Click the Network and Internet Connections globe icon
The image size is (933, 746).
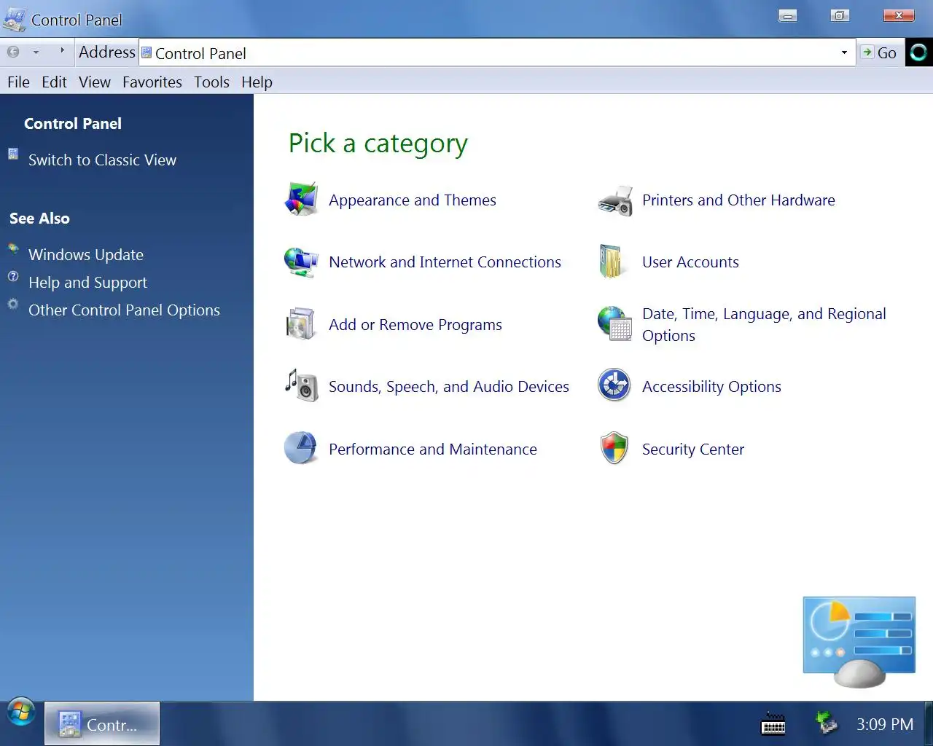[301, 262]
